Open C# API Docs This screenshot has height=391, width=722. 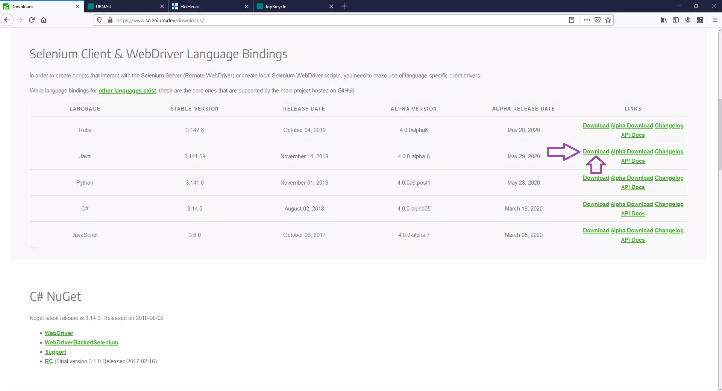pos(633,214)
